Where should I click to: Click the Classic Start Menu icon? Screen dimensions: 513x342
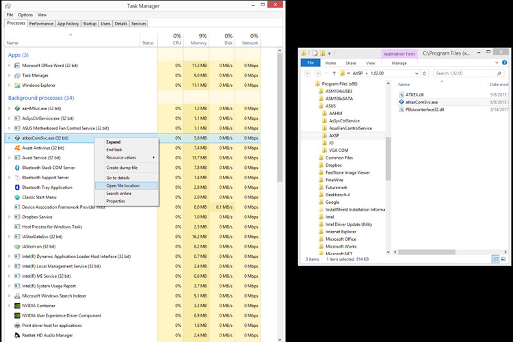coord(17,198)
